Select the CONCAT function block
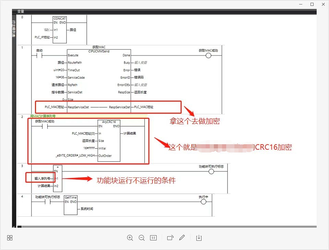The height and width of the screenshot is (250, 329). pyautogui.click(x=60, y=30)
